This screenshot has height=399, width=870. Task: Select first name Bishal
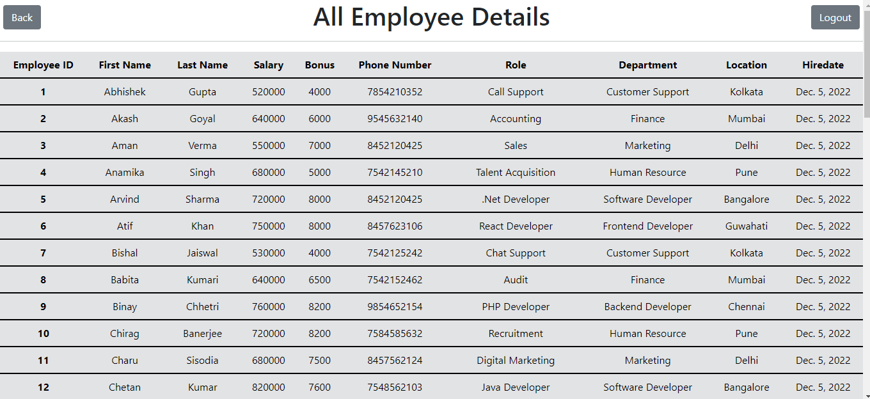pos(125,253)
